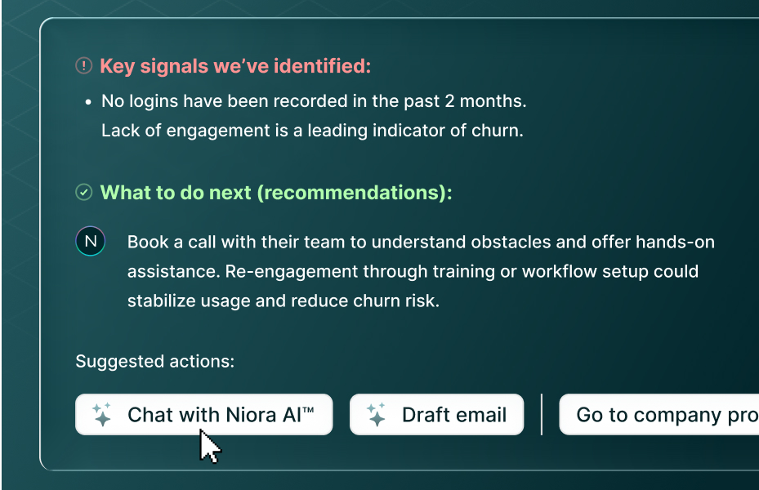
Task: Click 'What to do next (recommendations)' heading
Action: click(276, 193)
